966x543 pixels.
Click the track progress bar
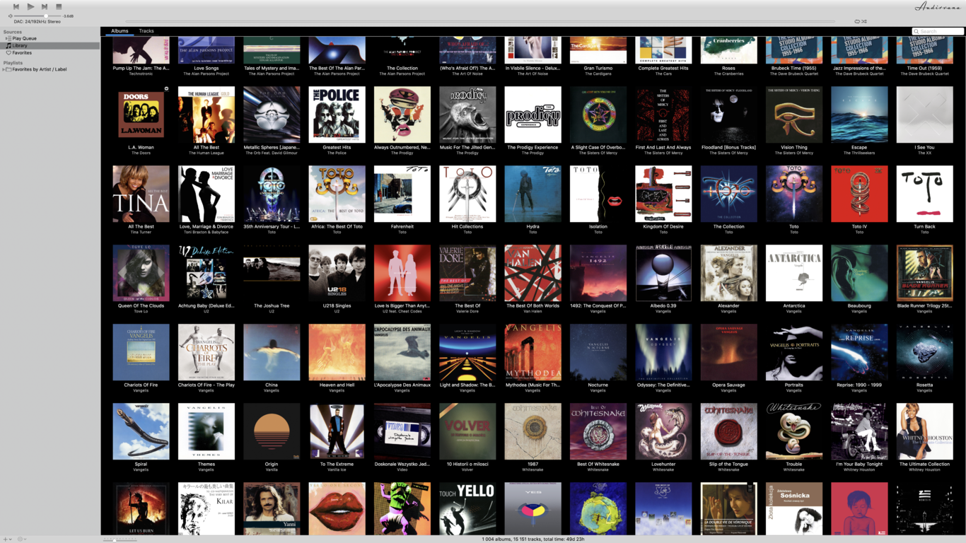pos(481,22)
